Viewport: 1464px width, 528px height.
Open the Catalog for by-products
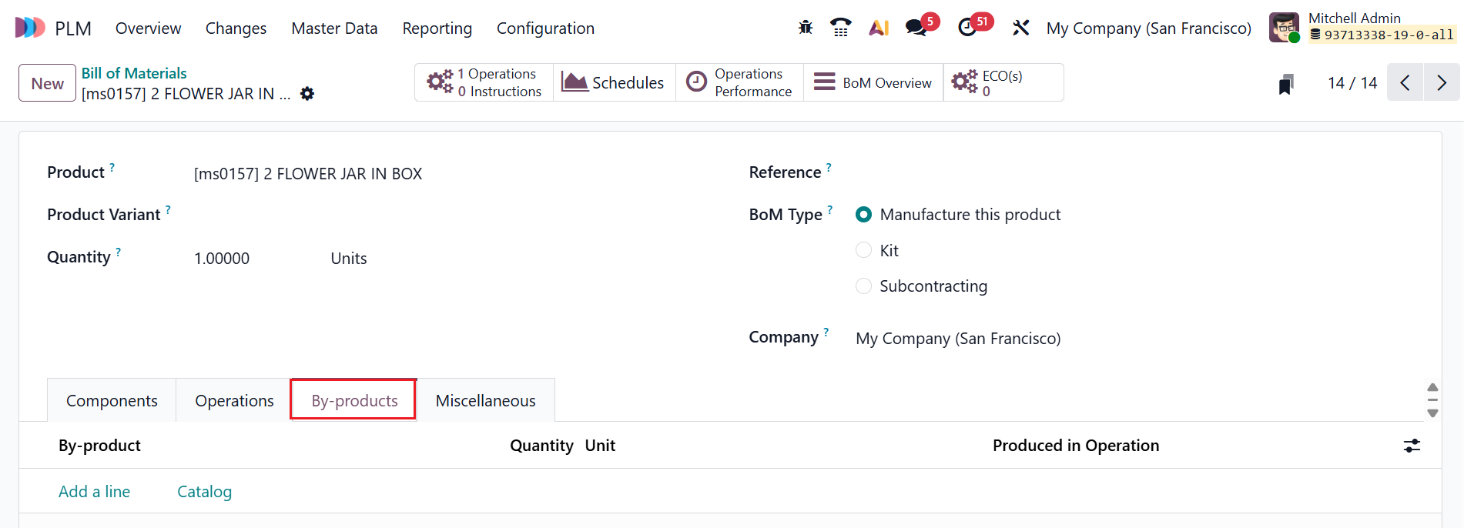[x=204, y=491]
